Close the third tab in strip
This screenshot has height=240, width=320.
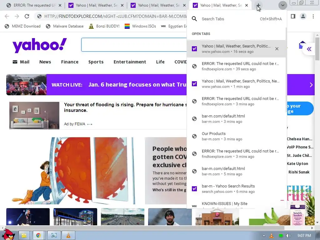coord(184,5)
